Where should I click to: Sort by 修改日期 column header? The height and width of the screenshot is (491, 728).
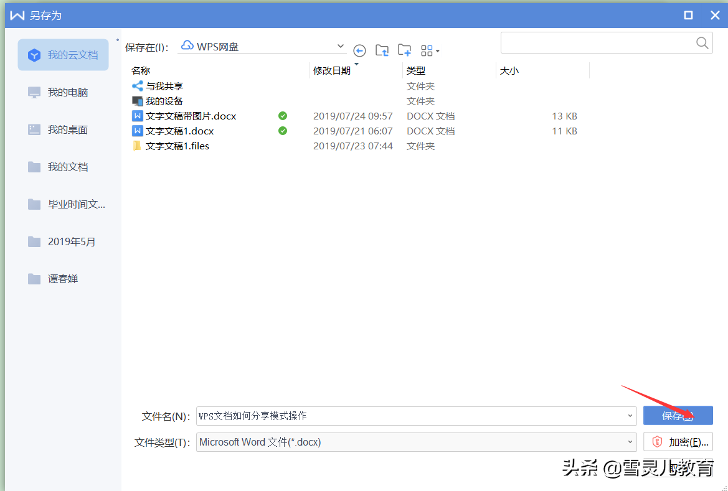point(331,70)
